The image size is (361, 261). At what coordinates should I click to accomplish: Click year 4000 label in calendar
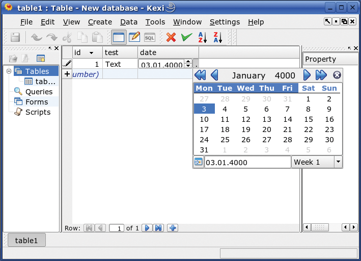click(285, 75)
